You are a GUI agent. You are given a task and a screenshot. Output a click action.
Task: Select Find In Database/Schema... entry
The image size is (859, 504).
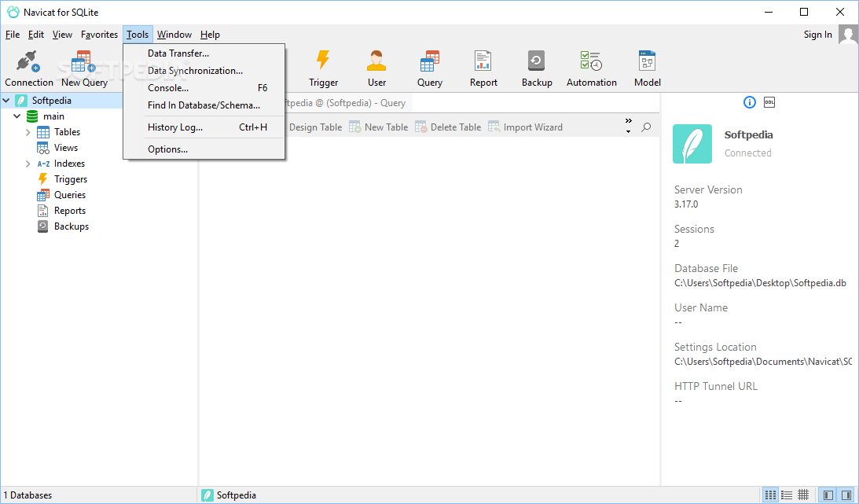click(x=204, y=105)
